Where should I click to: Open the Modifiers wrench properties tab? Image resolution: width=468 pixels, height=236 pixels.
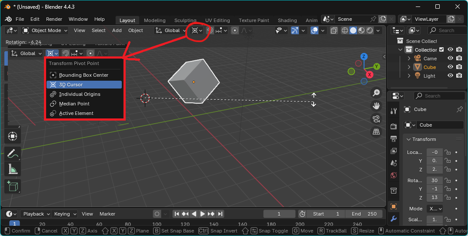pyautogui.click(x=394, y=219)
